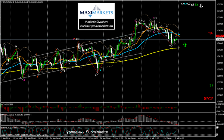Click the green 3? wave label
224x140 pixels.
coord(211,85)
